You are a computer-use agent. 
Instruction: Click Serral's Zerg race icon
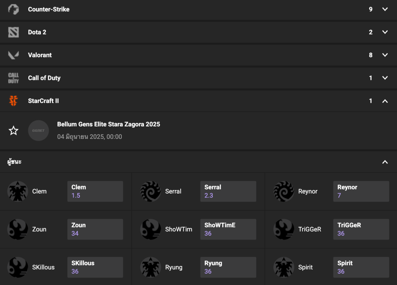150,191
